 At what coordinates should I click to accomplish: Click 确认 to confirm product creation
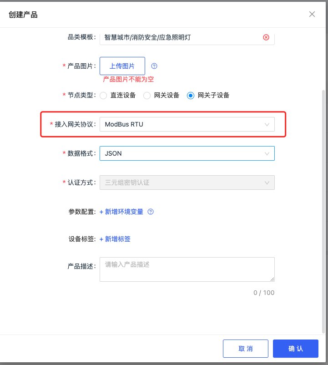click(295, 349)
